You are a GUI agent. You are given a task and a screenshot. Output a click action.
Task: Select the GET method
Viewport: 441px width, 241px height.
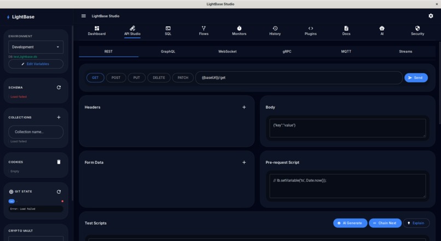tap(95, 78)
